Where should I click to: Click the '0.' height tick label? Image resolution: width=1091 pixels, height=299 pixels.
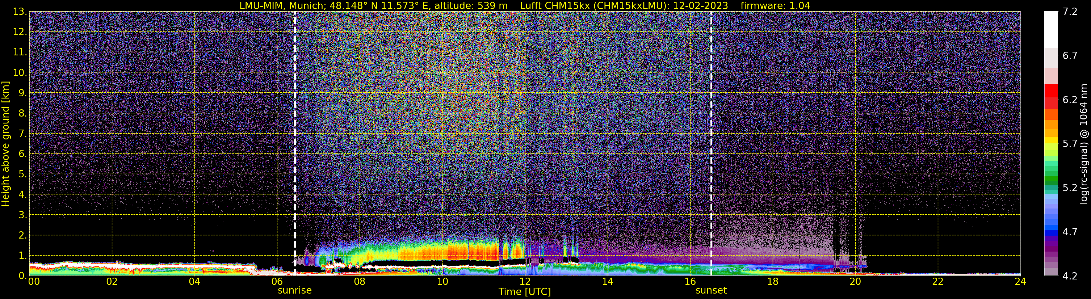(x=23, y=275)
